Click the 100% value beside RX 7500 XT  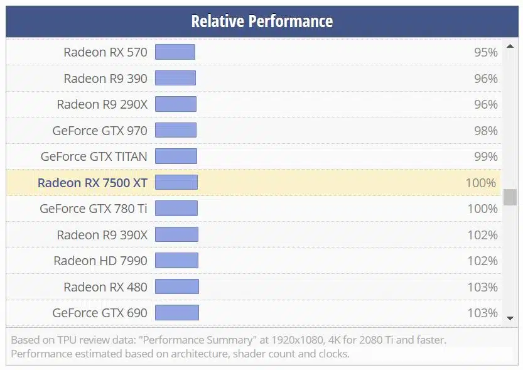[x=482, y=183]
